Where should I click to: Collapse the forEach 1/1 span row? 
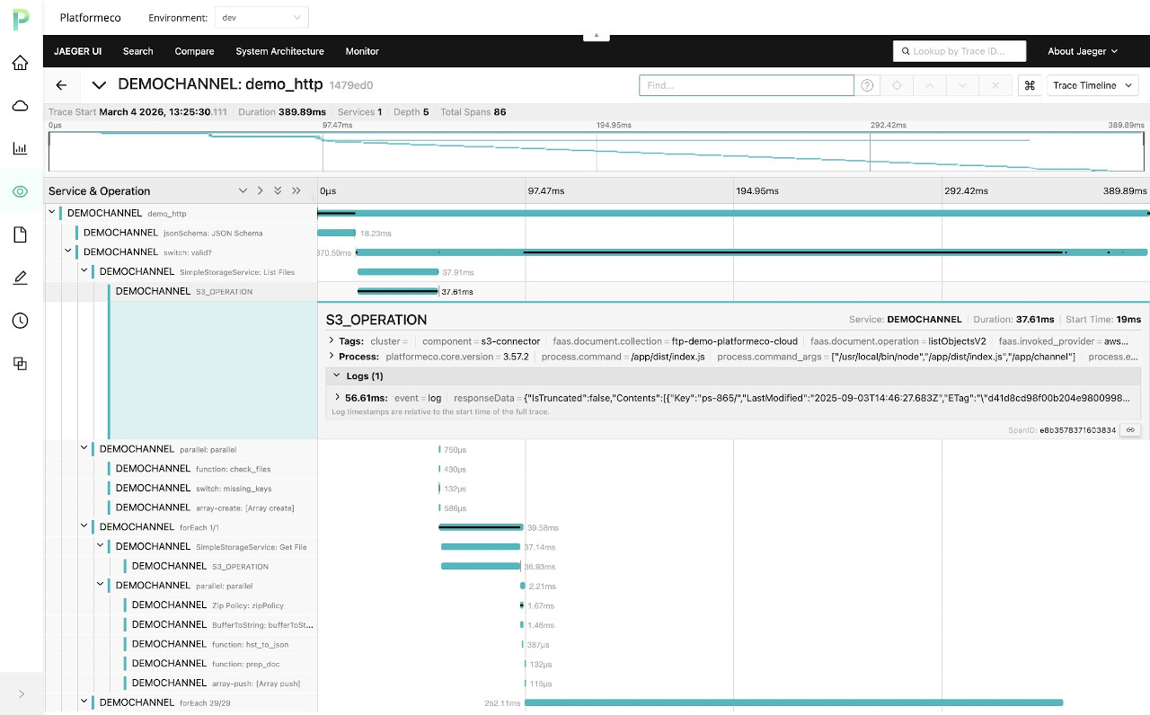[x=85, y=527]
